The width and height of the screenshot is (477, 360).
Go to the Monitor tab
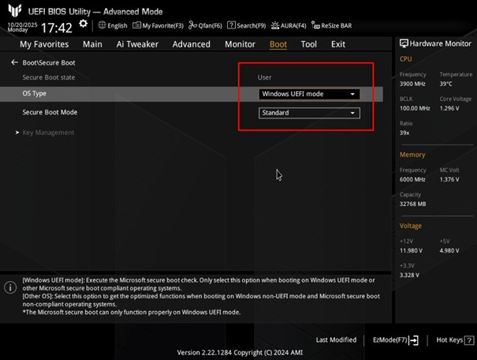click(x=240, y=45)
